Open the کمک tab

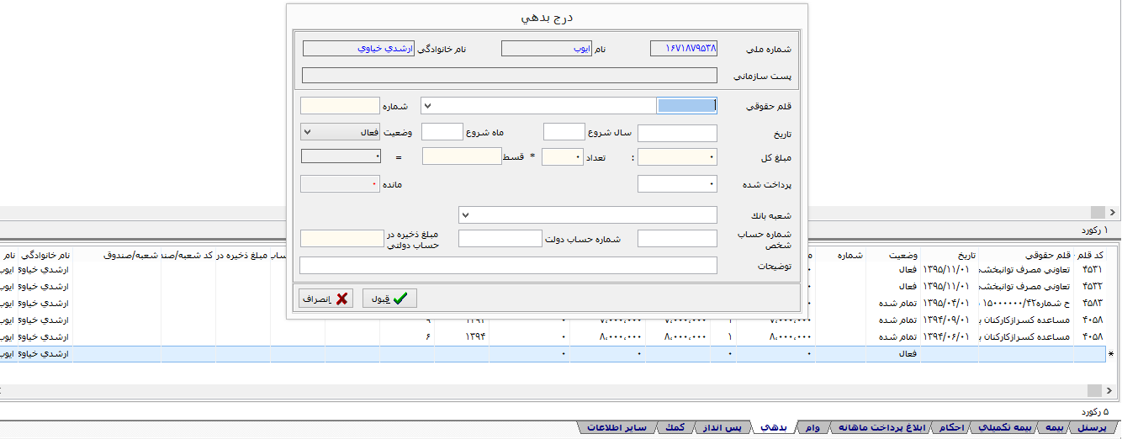click(675, 428)
